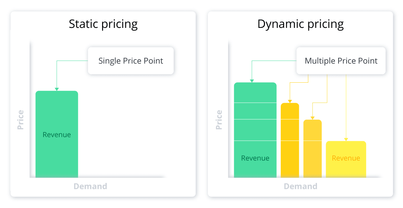Click the green Revenue bar in Dynamic pricing
403x208 pixels.
point(255,130)
